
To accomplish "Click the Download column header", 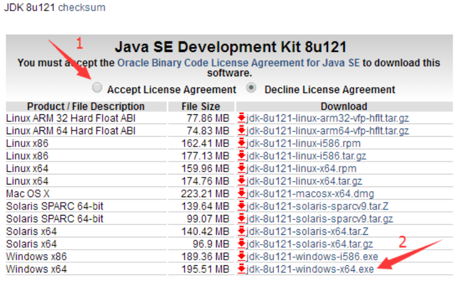I will 344,106.
